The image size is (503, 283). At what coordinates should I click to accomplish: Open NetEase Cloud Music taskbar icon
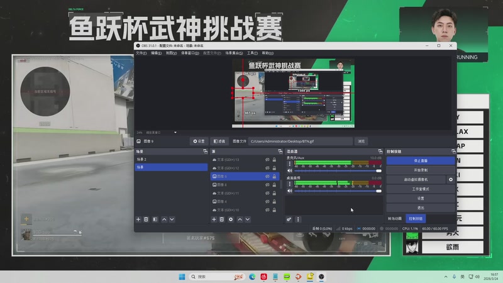point(263,277)
